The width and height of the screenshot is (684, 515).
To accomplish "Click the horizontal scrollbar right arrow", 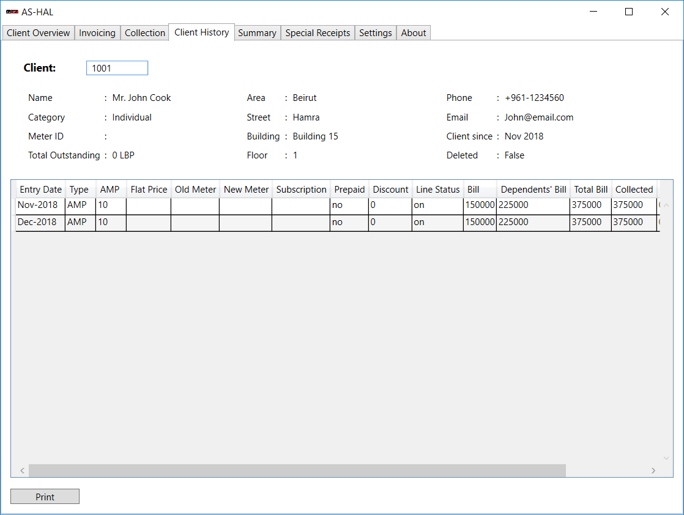I will pyautogui.click(x=653, y=470).
